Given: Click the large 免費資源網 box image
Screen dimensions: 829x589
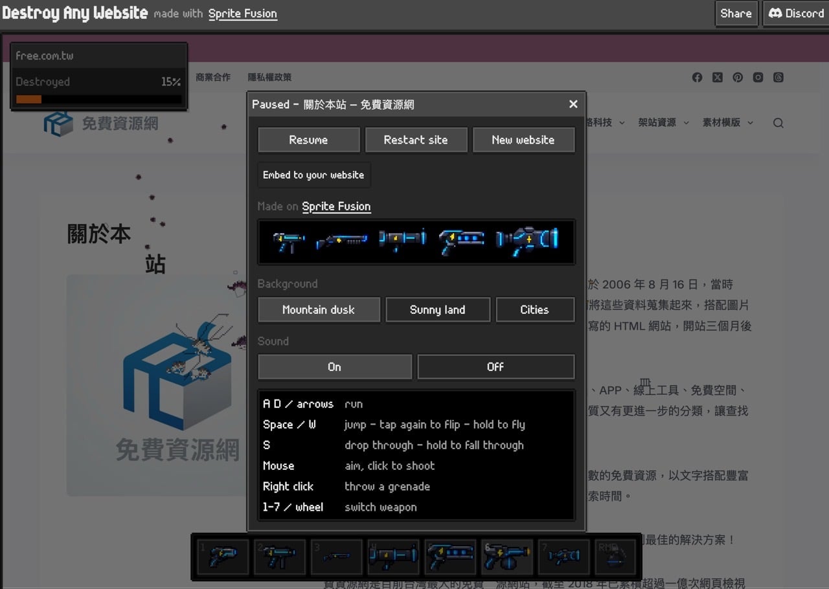Looking at the screenshot, I should click(155, 385).
